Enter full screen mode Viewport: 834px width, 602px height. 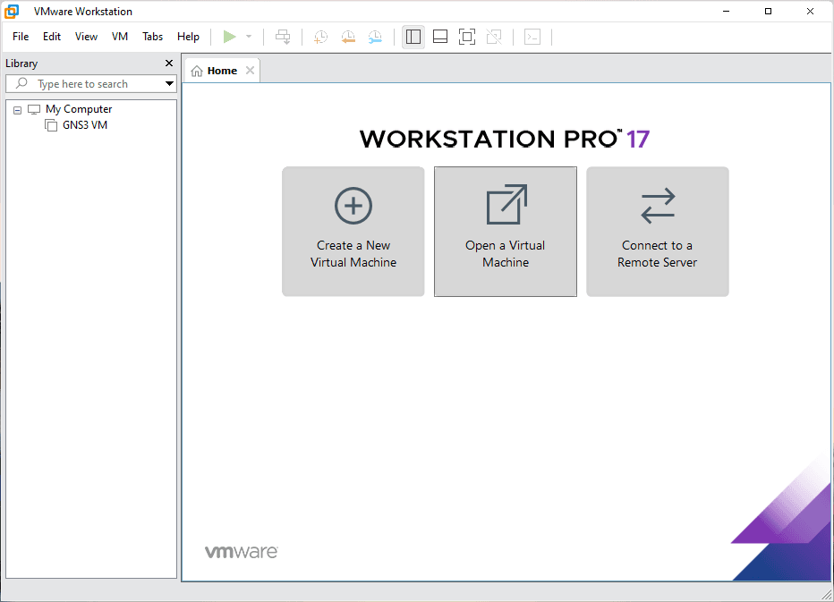coord(466,37)
